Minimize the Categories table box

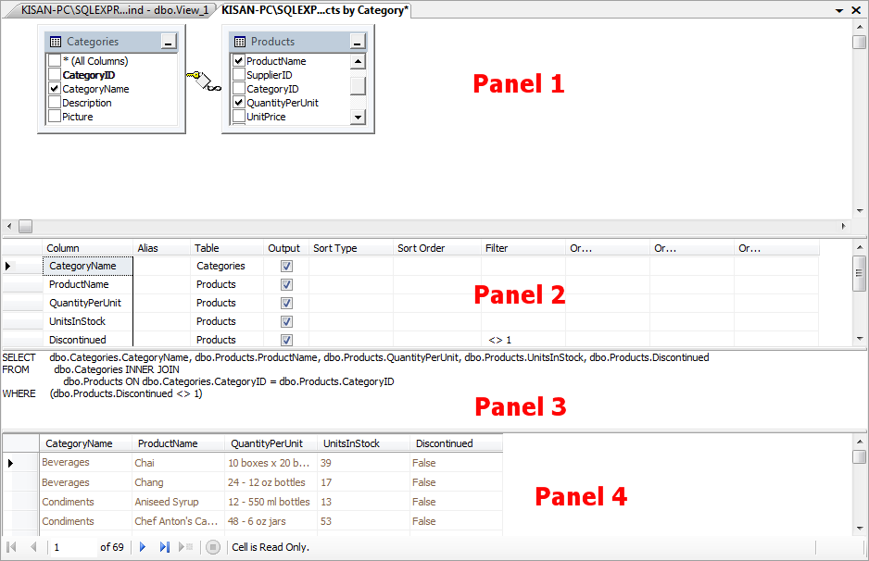[x=169, y=42]
